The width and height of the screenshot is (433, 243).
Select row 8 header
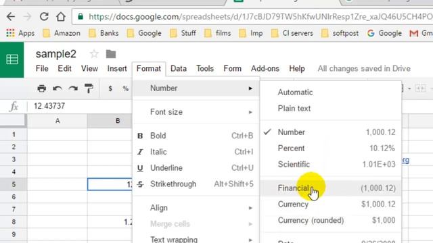point(14,222)
